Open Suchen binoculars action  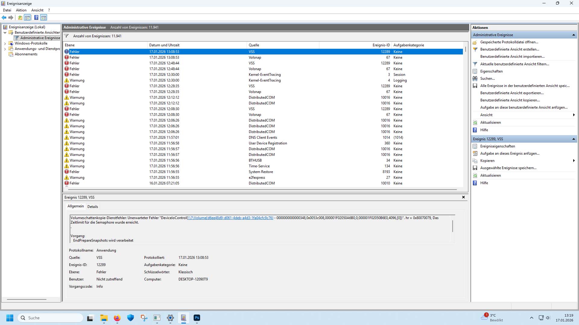487,79
